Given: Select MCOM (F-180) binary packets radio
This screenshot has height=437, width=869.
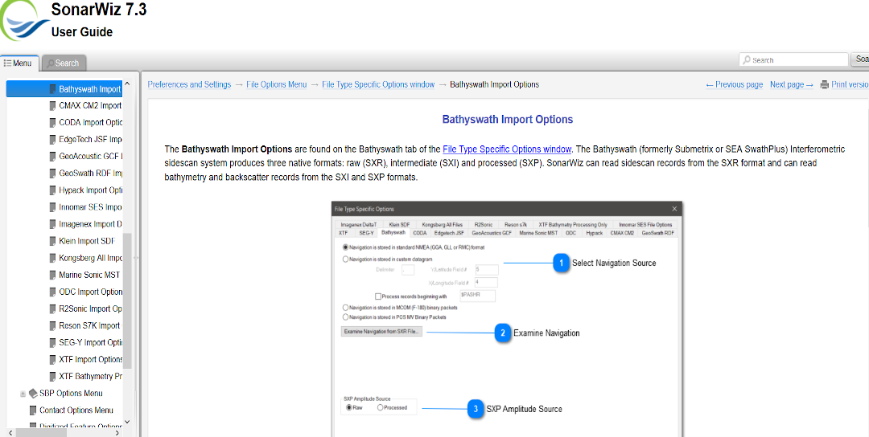Looking at the screenshot, I should coord(346,307).
